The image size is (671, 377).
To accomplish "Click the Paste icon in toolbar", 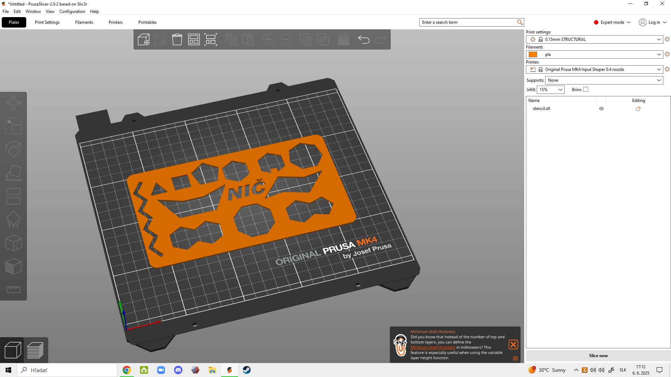I will (x=248, y=39).
